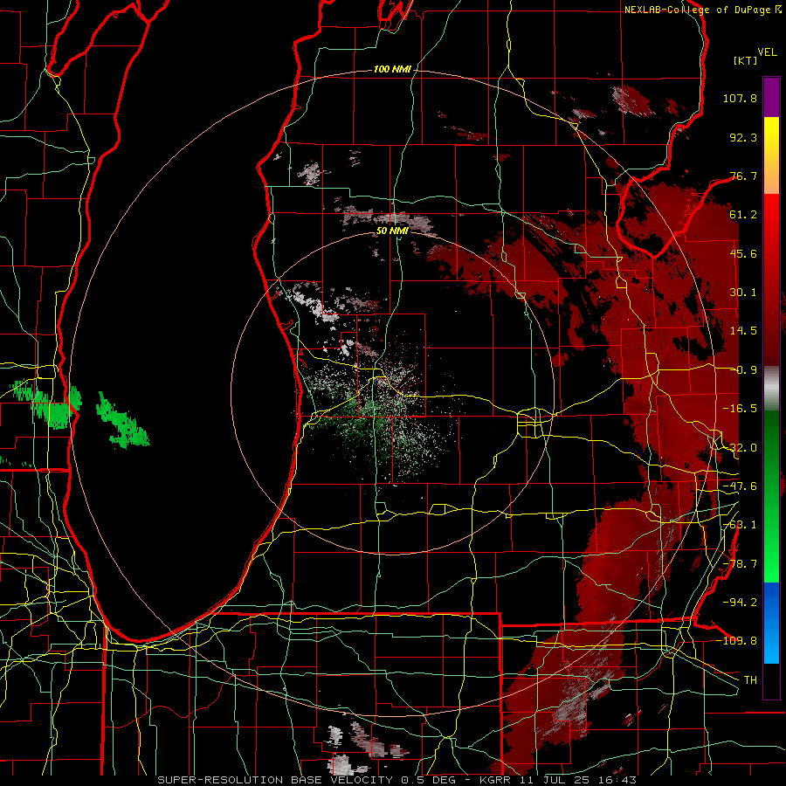Click the purple segment of the color bar

tap(771, 97)
